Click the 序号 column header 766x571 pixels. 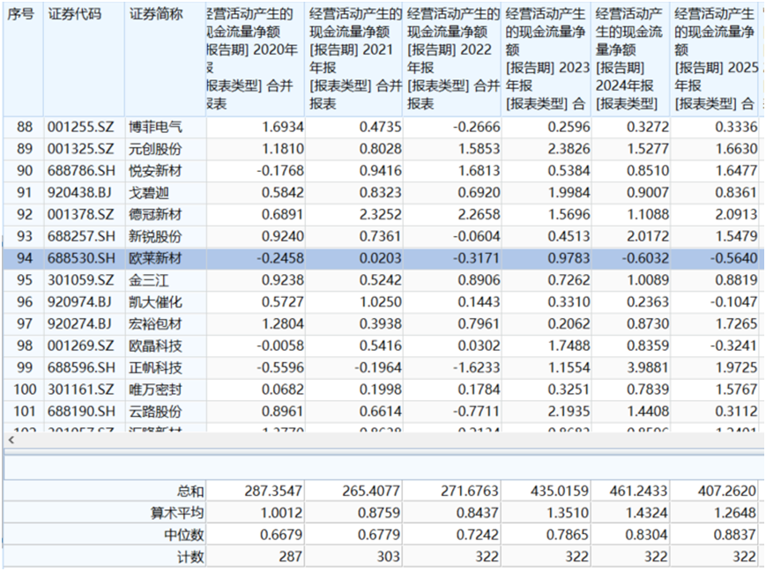[23, 59]
